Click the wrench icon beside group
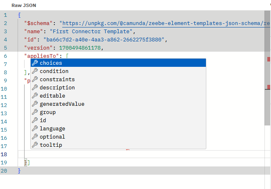Image resolution: width=271 pixels, height=189 pixels. (35, 112)
